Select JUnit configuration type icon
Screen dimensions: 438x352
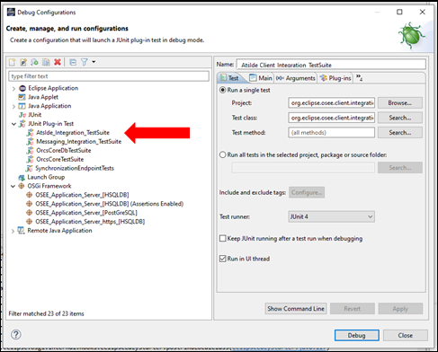pos(22,115)
